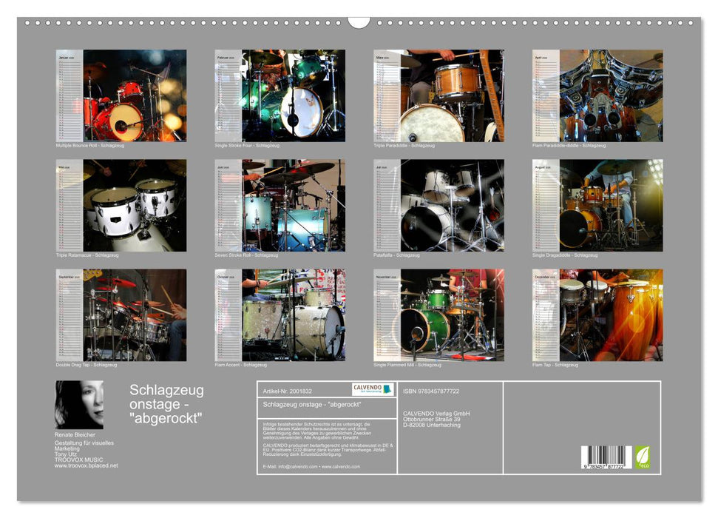Open the Triple Paradiddle drum thumbnail
The width and height of the screenshot is (718, 518).
pyautogui.click(x=438, y=95)
